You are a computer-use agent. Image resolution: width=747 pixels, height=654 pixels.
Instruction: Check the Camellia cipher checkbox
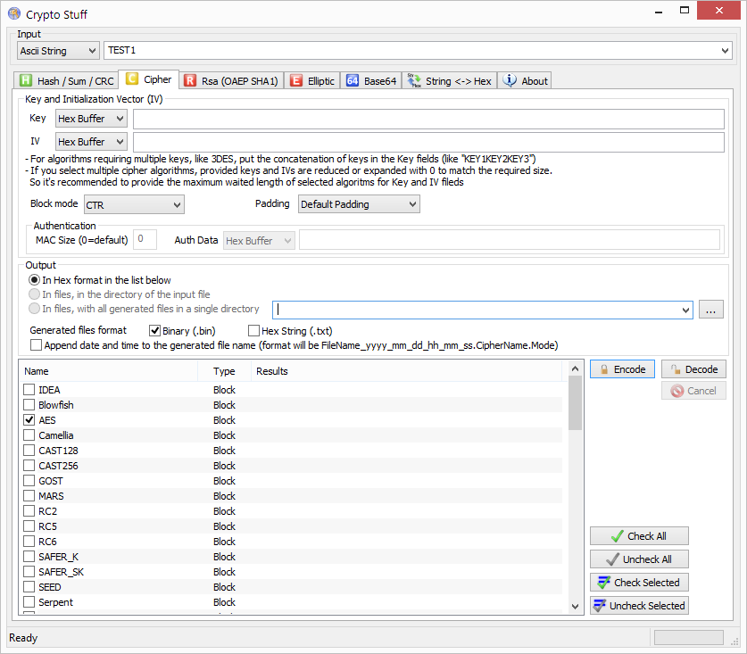pyautogui.click(x=29, y=435)
